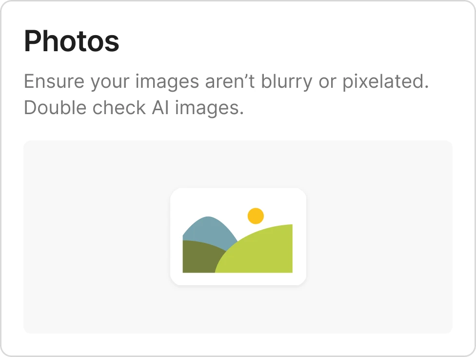Viewport: 476px width, 357px height.
Task: Click the 'Ensure your images aren't blurry' text
Action: click(x=168, y=81)
